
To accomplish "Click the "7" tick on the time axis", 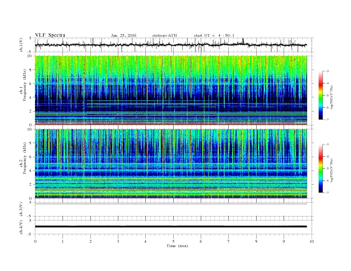I will click(x=229, y=241).
